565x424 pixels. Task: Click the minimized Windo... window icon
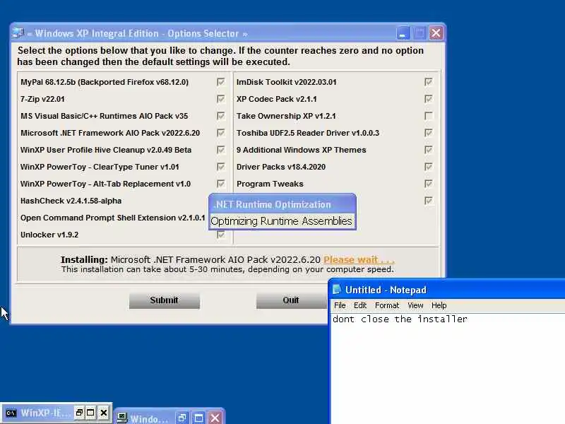tap(122, 418)
